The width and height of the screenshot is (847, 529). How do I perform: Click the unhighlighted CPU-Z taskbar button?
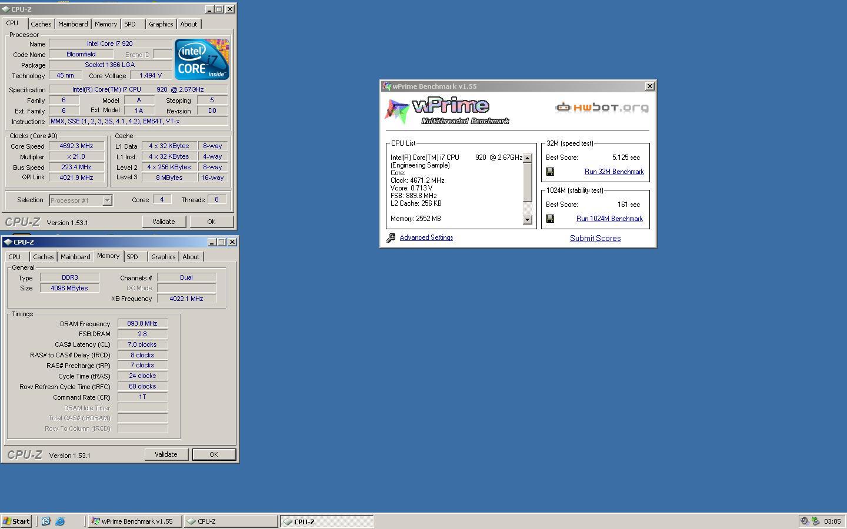231,521
